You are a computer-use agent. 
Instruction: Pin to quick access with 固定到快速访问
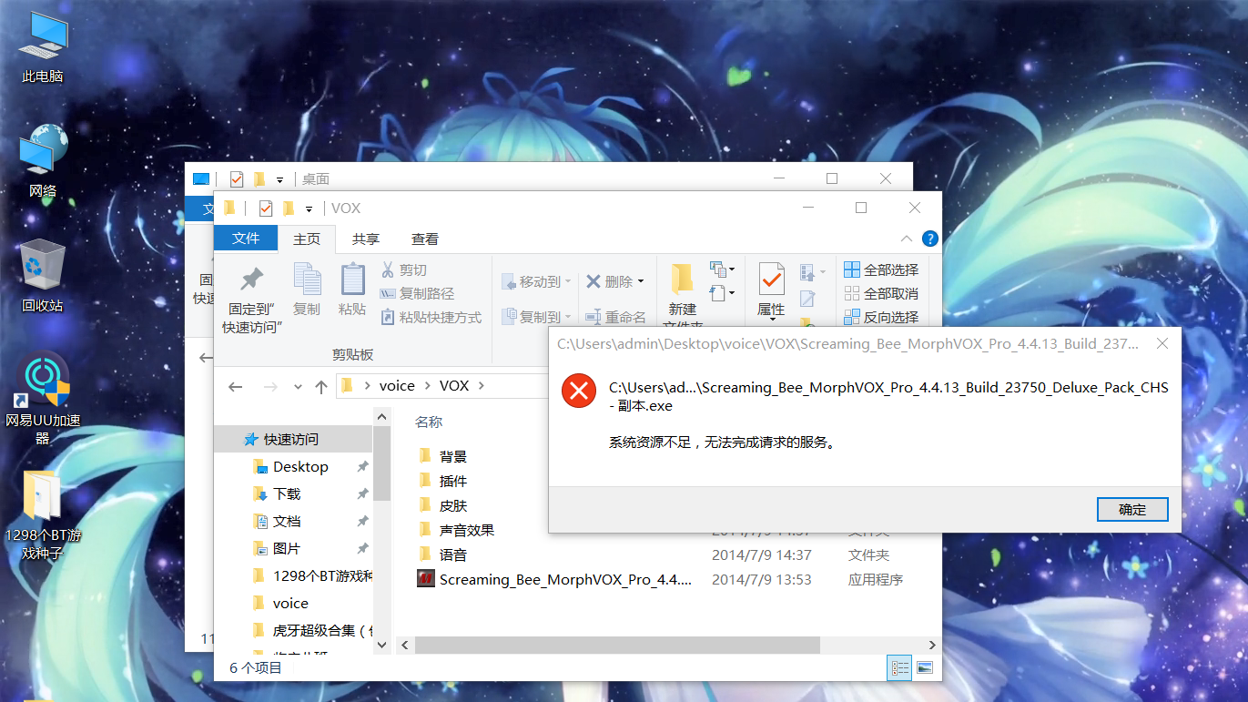[252, 300]
